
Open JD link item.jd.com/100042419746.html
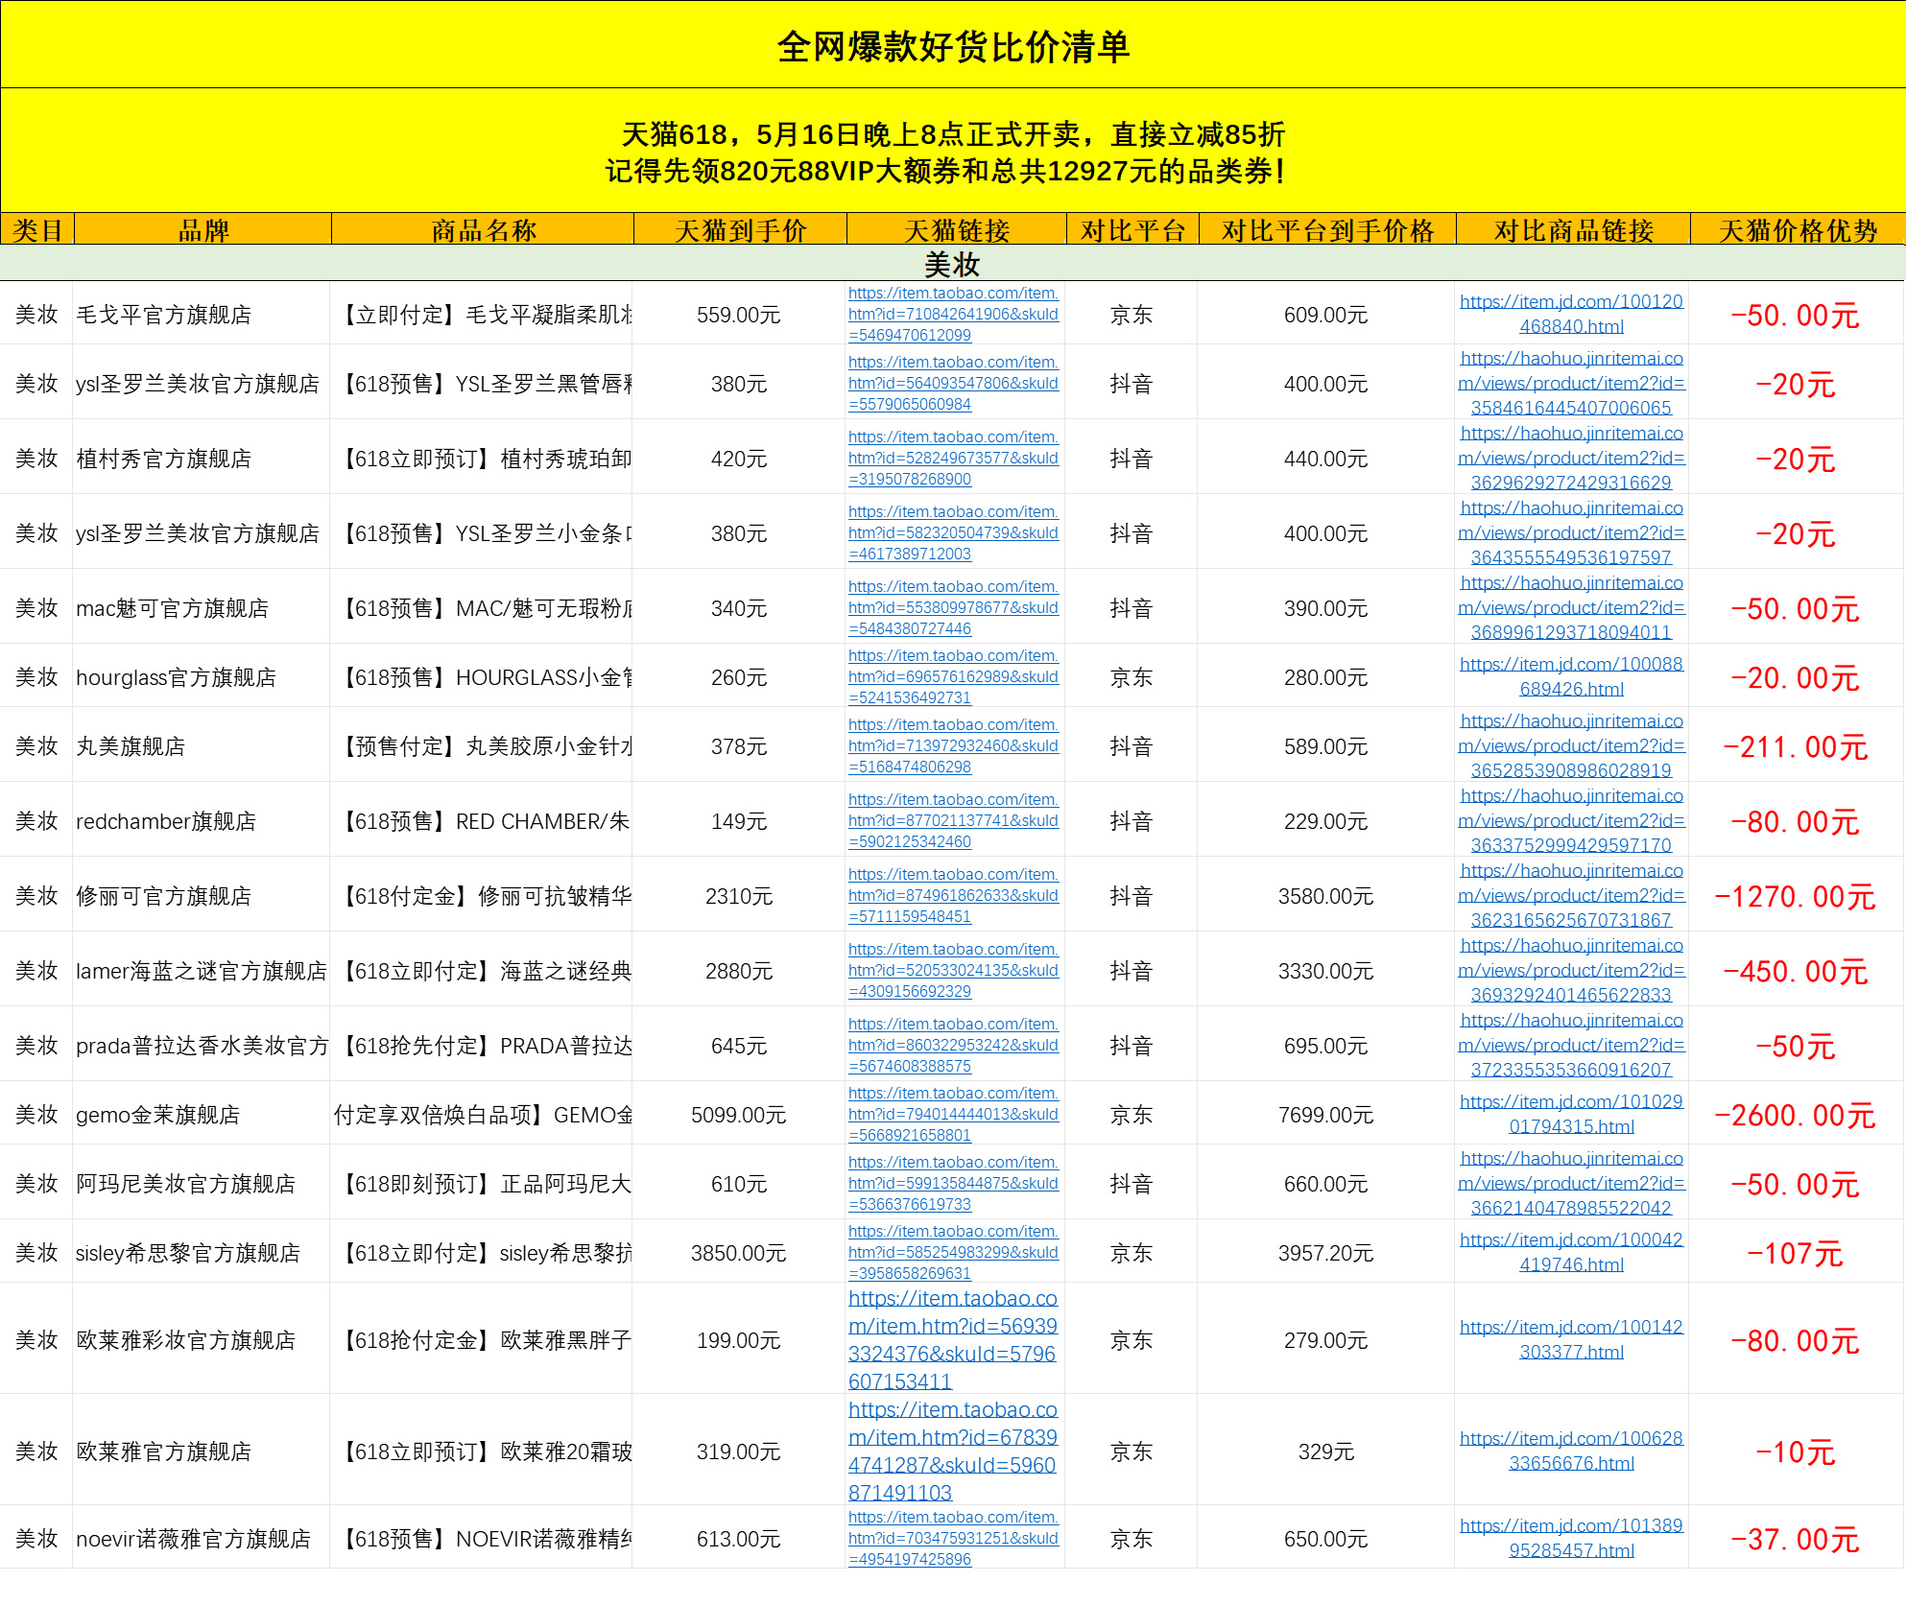point(1571,1252)
